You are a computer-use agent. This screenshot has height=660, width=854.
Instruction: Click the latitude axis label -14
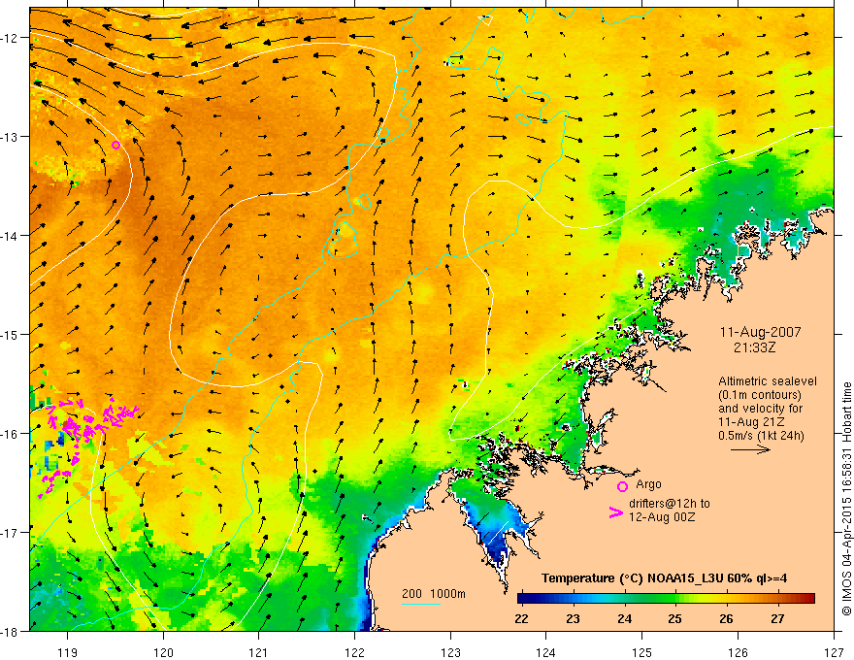tap(9, 235)
